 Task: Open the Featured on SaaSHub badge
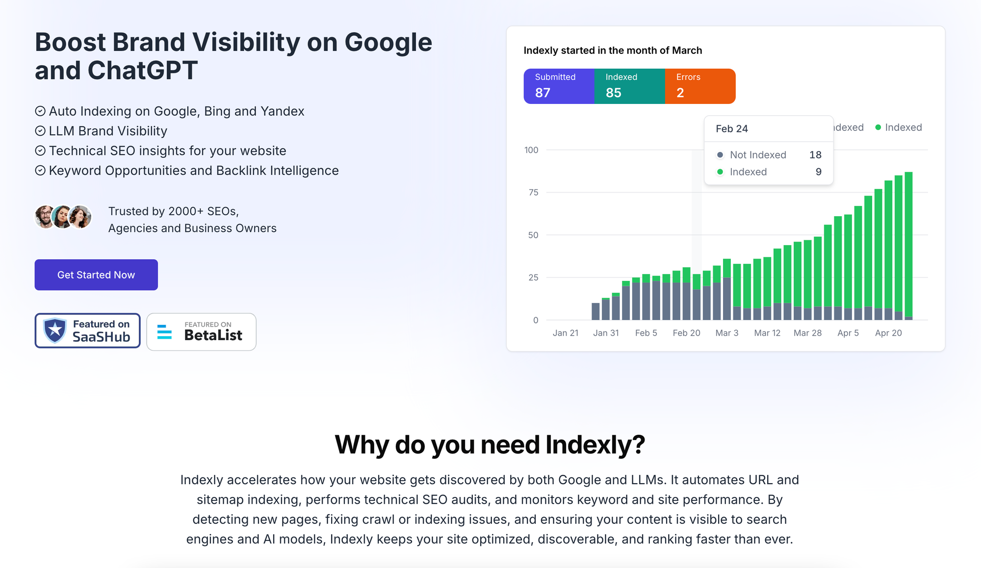tap(87, 331)
